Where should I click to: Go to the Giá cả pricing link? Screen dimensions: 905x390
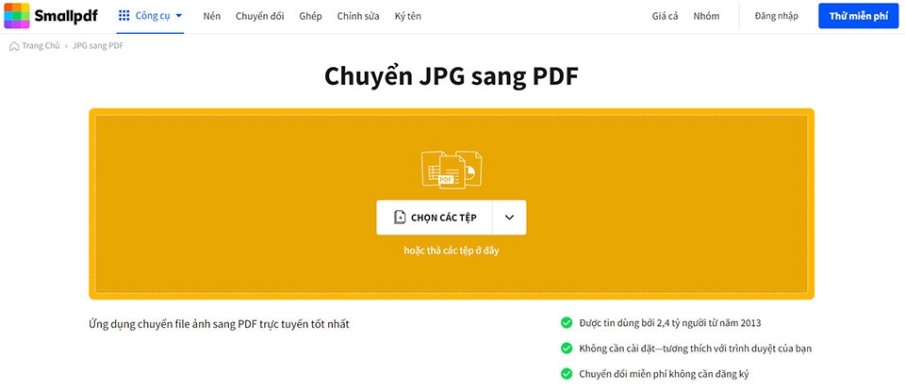(665, 16)
